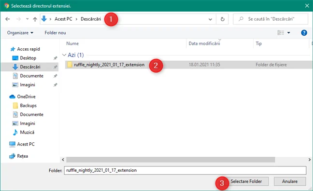This screenshot has width=313, height=191.
Task: Open help with the blue question mark
Action: [x=304, y=33]
